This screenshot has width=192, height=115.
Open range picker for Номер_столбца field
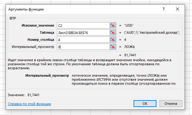(x=113, y=40)
